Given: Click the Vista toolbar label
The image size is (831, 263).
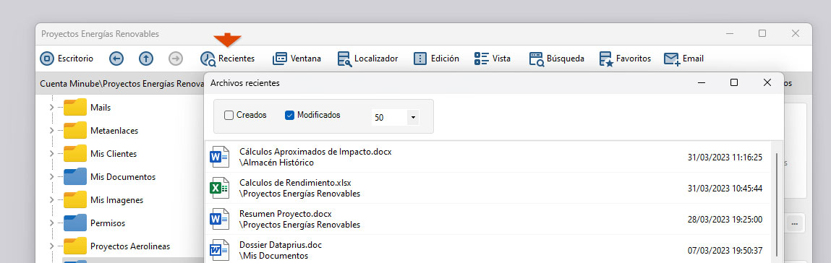Looking at the screenshot, I should (x=501, y=59).
